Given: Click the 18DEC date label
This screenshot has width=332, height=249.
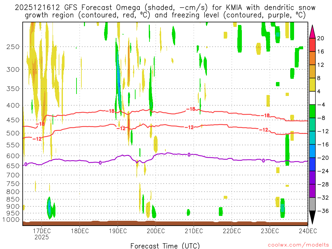Looking at the screenshot, I should click(80, 231).
